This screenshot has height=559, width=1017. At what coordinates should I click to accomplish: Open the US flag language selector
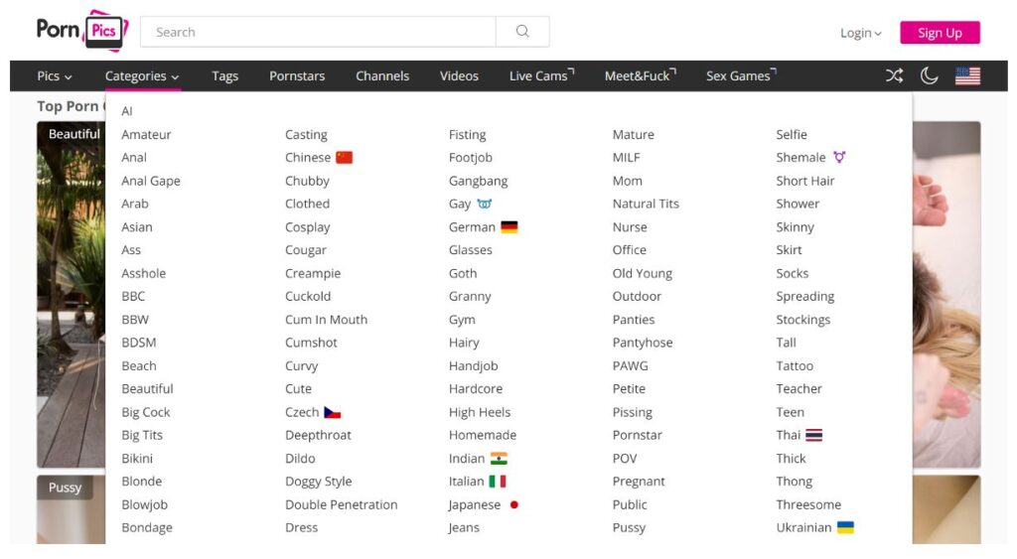pyautogui.click(x=967, y=75)
